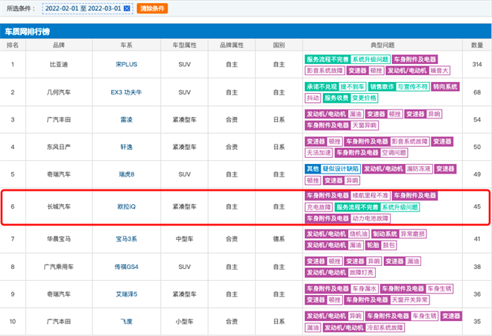Select the 烧机油 issue tag
This screenshot has height=336, width=492.
coord(359,234)
